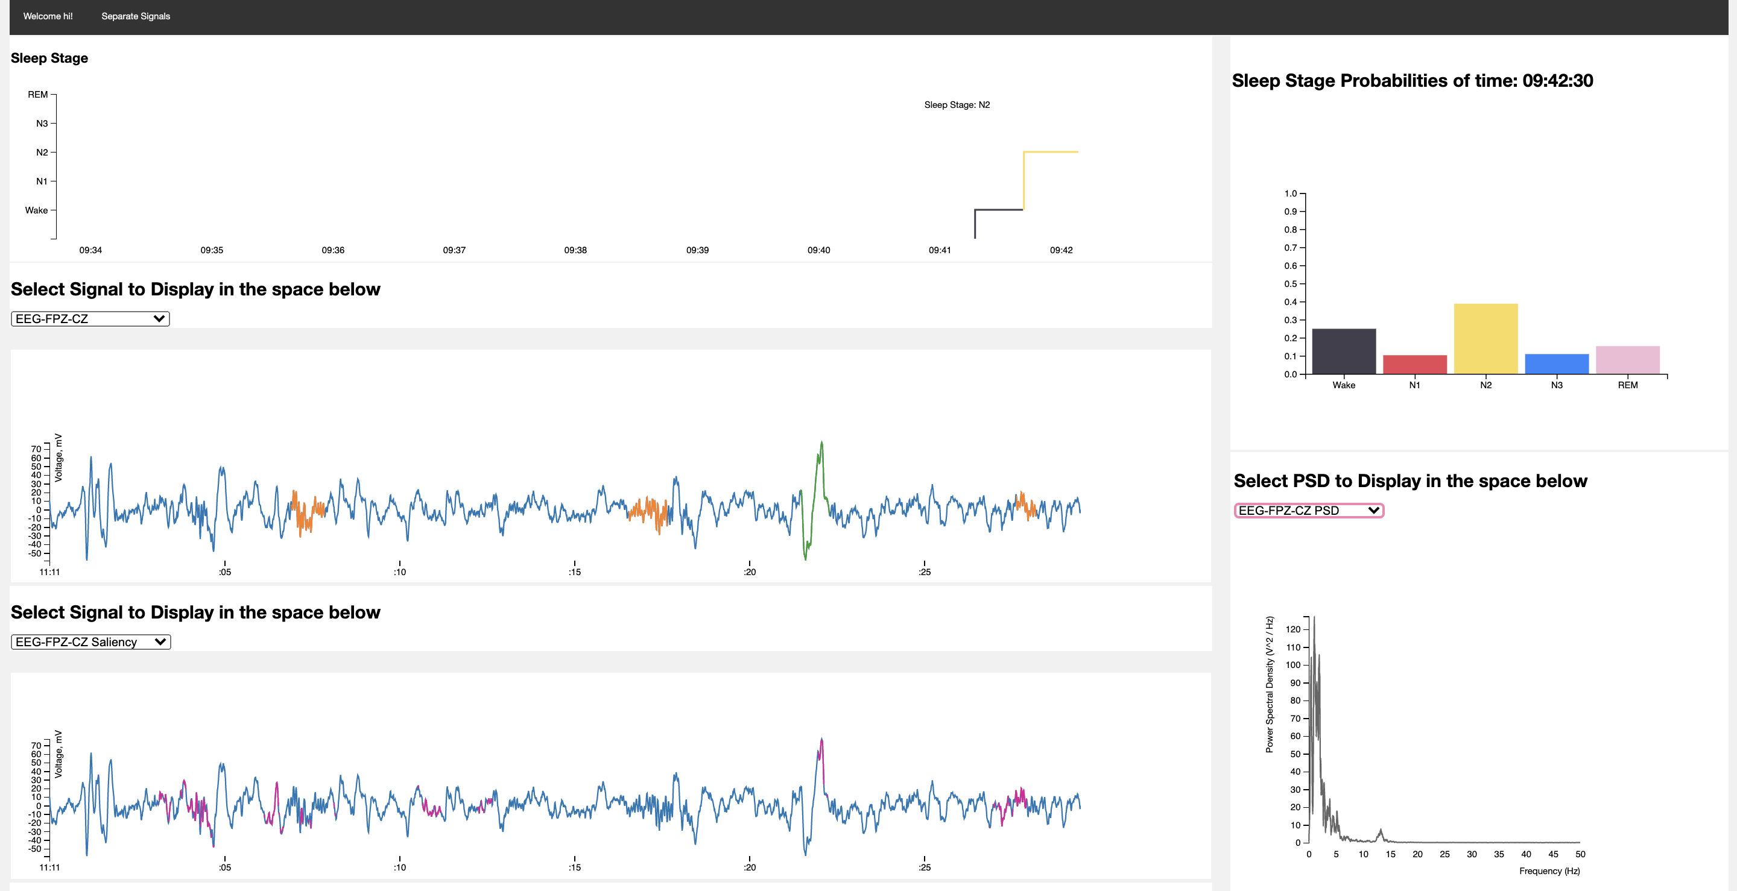This screenshot has height=891, width=1737.
Task: Click the dark Wake hypnogram segment
Action: (x=999, y=210)
